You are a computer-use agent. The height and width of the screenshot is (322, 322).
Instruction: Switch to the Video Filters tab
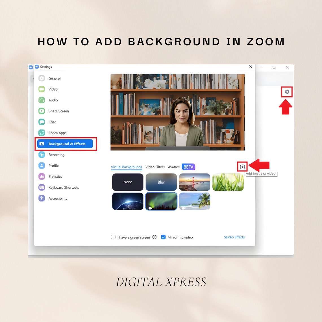tap(155, 167)
